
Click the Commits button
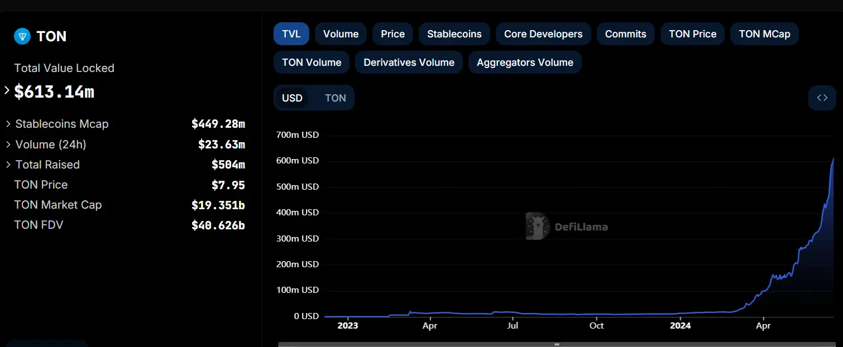point(625,34)
